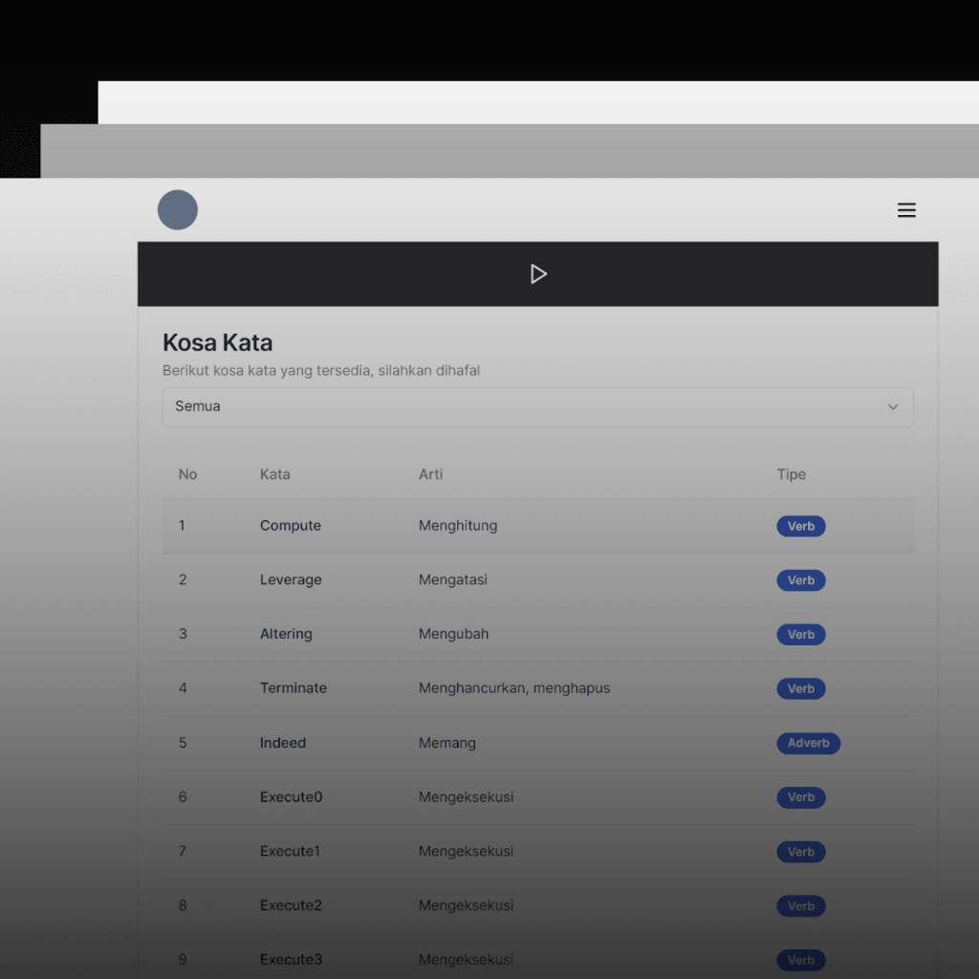The height and width of the screenshot is (979, 979).
Task: Click the chevron arrow in Semua dropdown
Action: coord(893,407)
